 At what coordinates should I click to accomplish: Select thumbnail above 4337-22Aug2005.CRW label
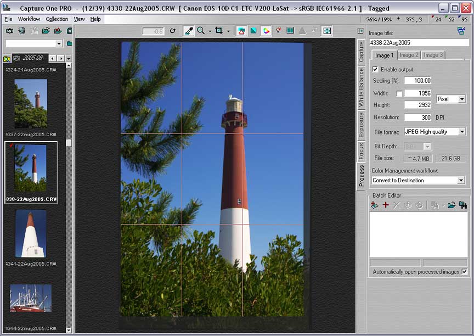point(31,103)
